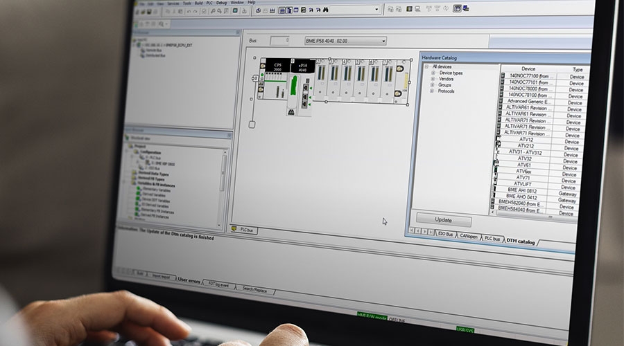Click the Device column header
This screenshot has width=624, height=346.
tap(528, 69)
